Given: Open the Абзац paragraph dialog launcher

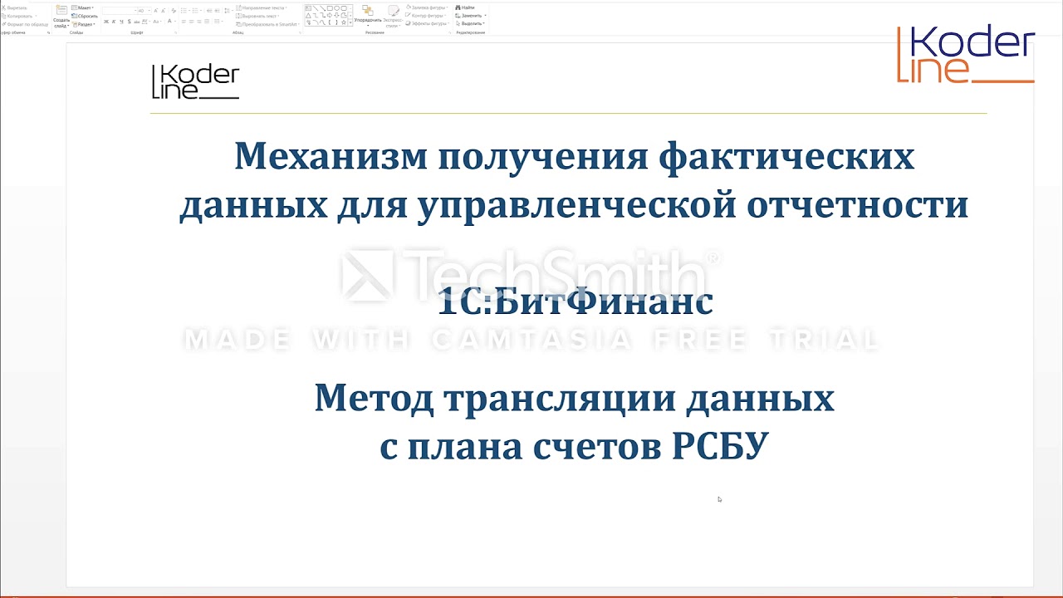Looking at the screenshot, I should [x=300, y=32].
